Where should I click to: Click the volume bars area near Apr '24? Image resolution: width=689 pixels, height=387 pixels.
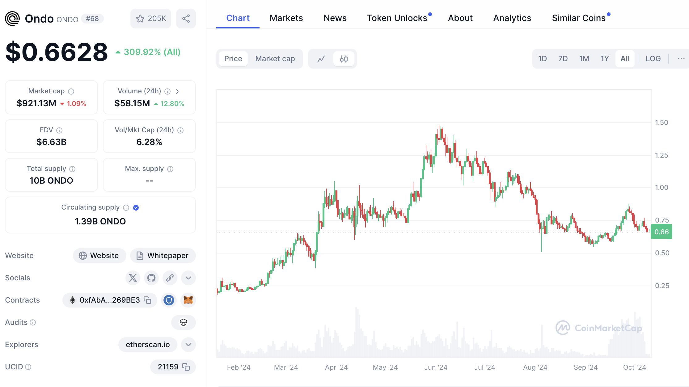coord(336,343)
